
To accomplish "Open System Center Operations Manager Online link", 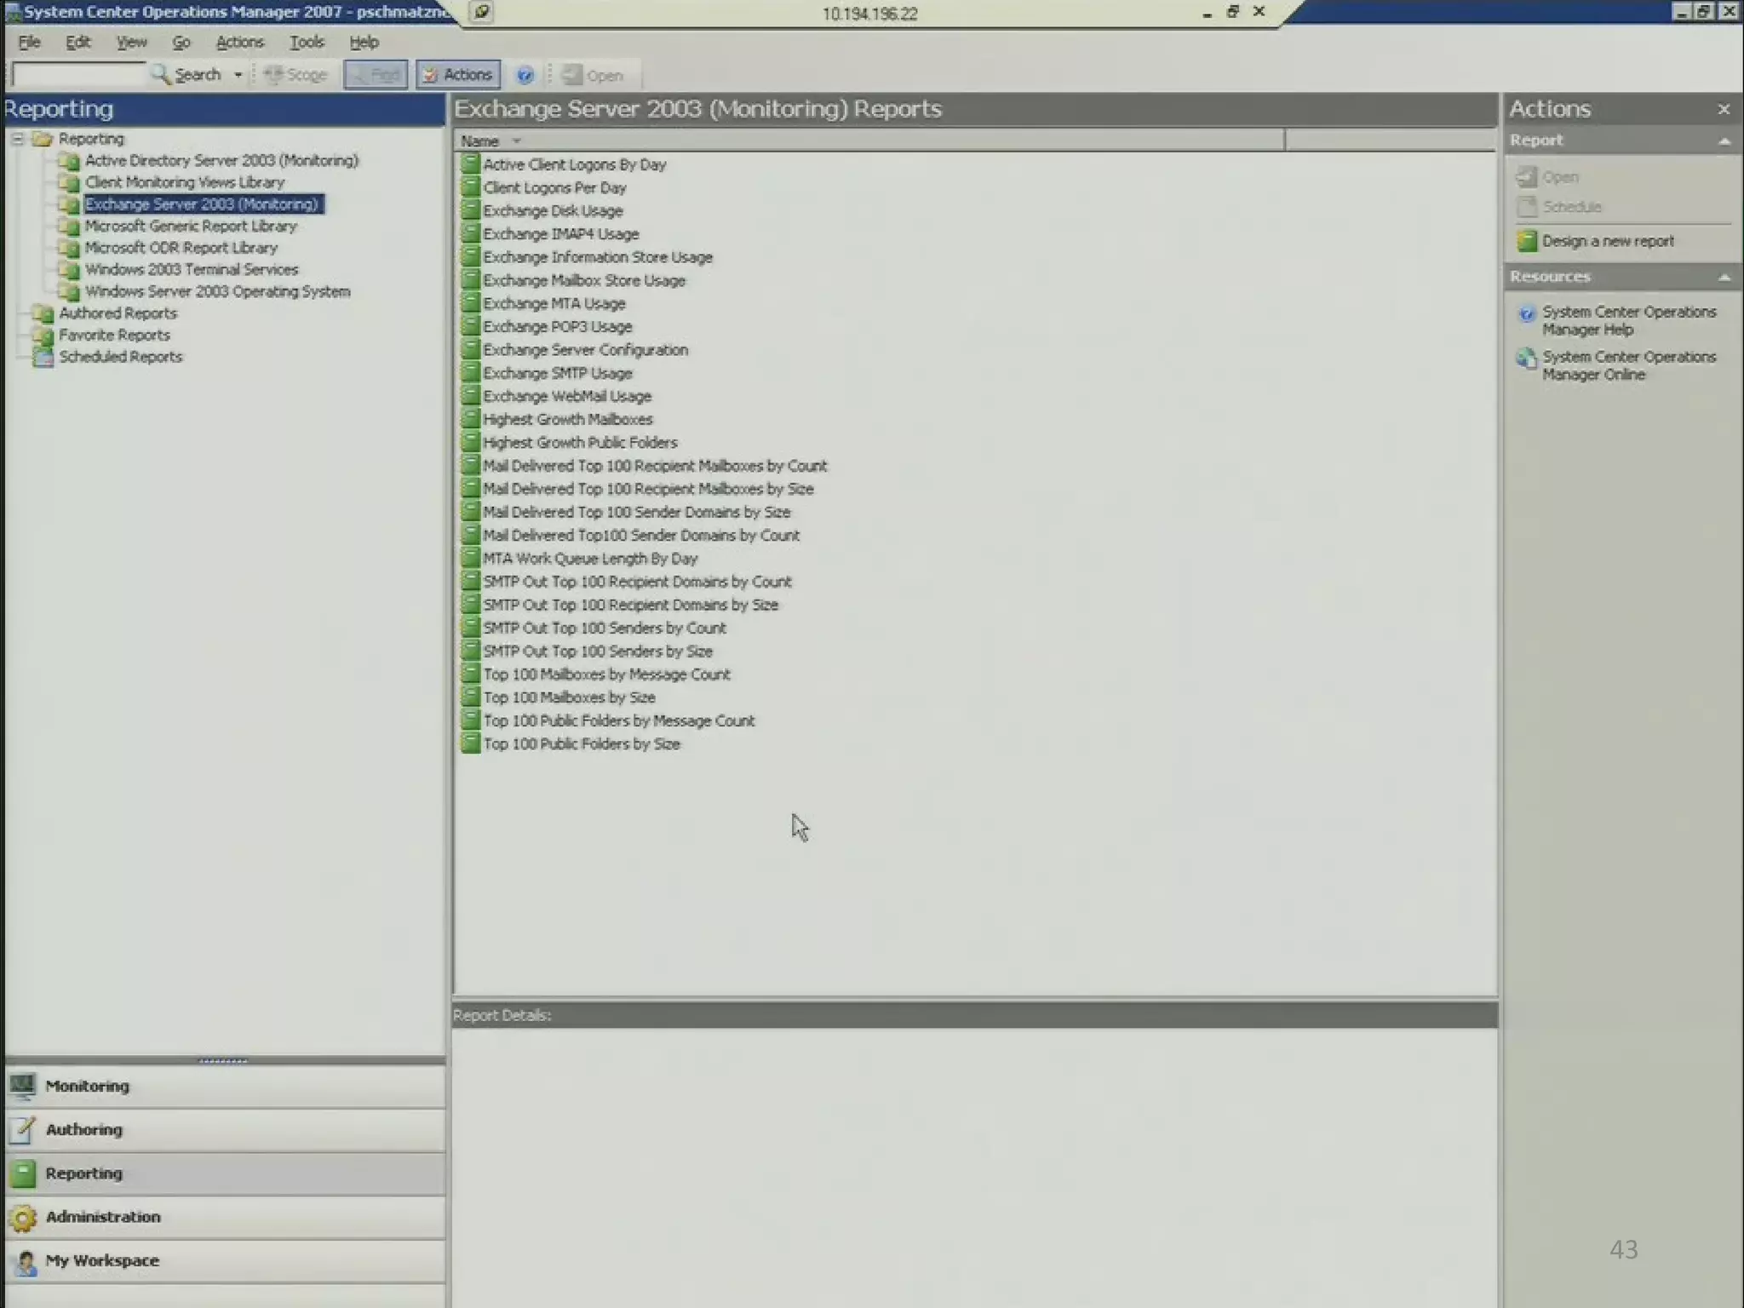I will pyautogui.click(x=1627, y=366).
